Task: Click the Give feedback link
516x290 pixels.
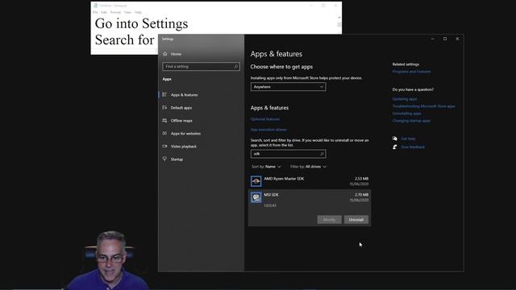Action: pyautogui.click(x=413, y=147)
